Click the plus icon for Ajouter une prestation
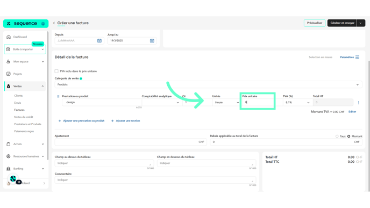Image resolution: width=370 pixels, height=208 pixels. [x=60, y=121]
